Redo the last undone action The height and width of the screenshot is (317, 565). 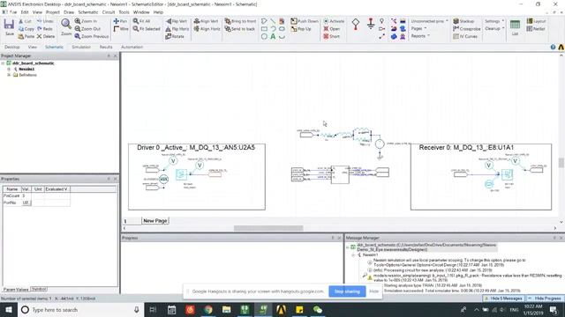45,29
